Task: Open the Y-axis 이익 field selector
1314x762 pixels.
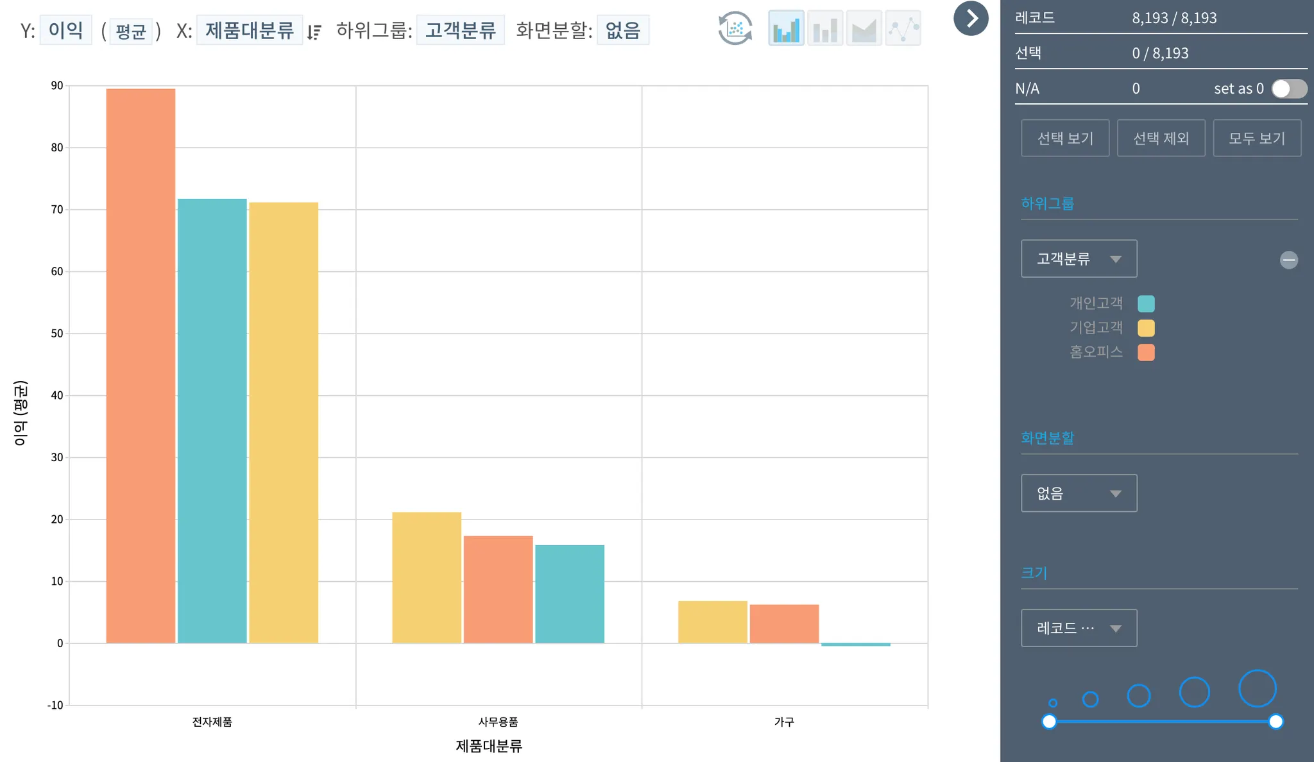Action: (x=65, y=30)
